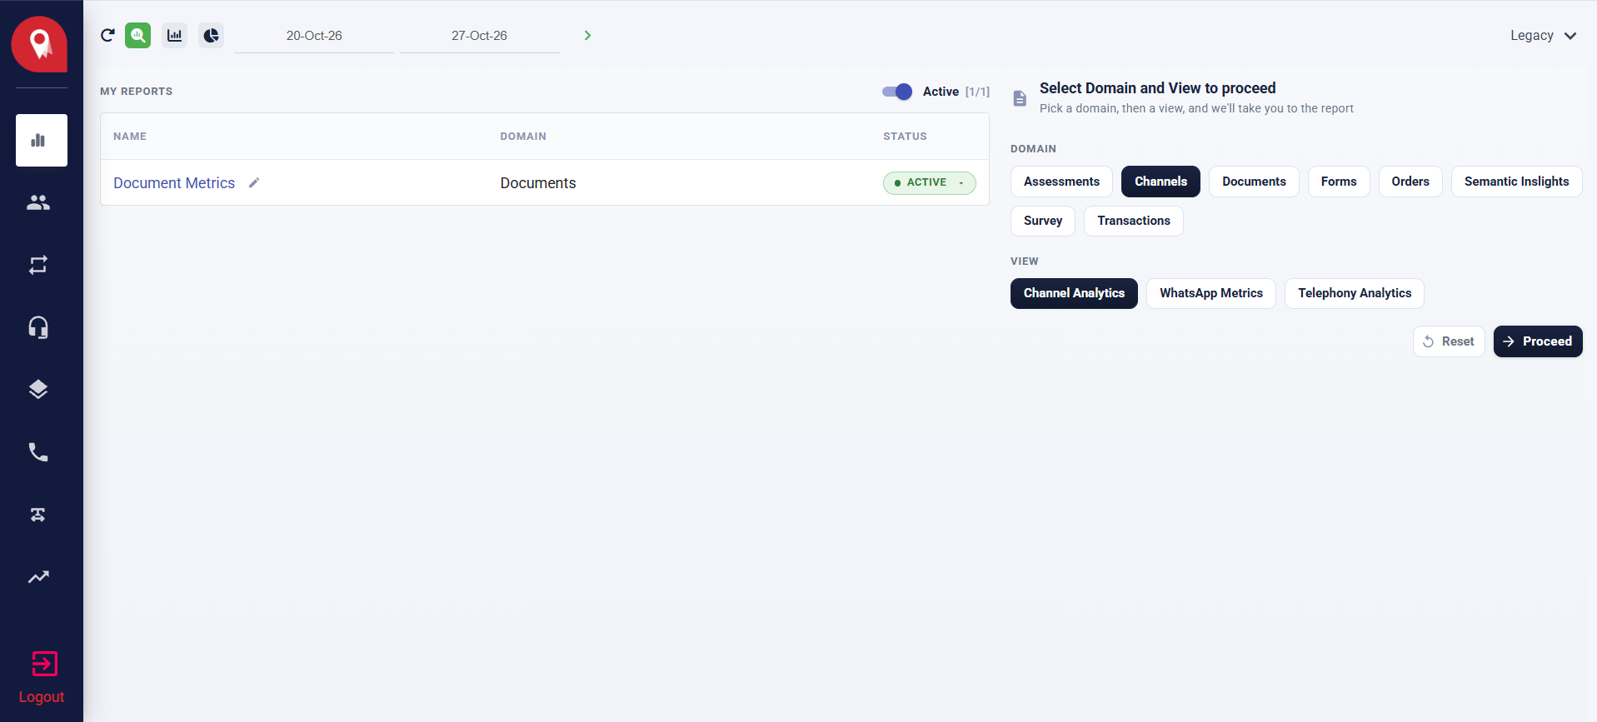Click the document icon beside Select Domain heading
Viewport: 1597px width, 722px height.
[1020, 98]
